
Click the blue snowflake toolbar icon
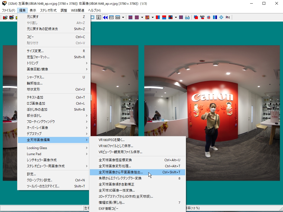pyautogui.click(x=221, y=17)
